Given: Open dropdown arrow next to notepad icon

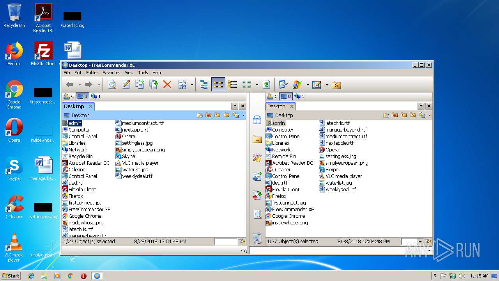Looking at the screenshot, I should coord(327,85).
